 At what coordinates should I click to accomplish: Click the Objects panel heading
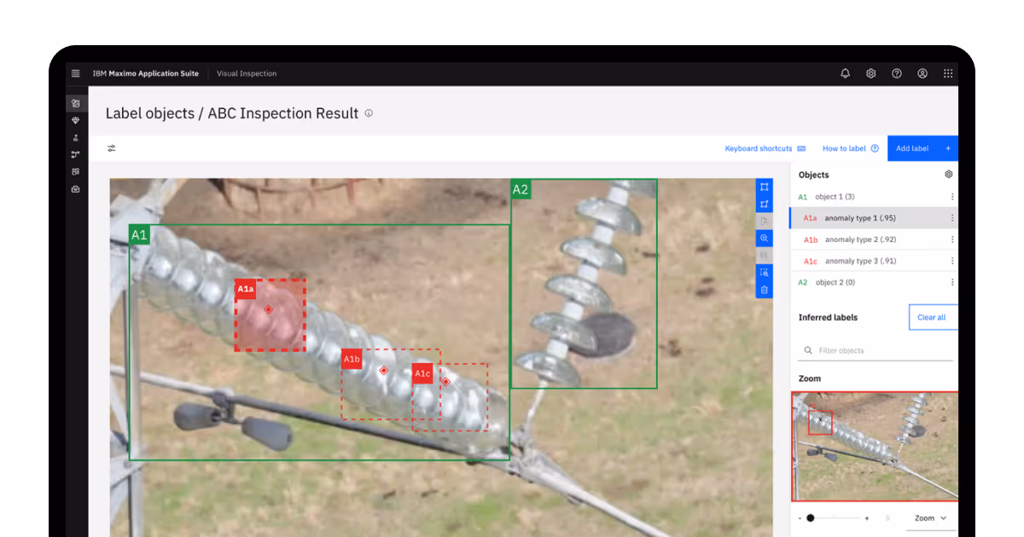(813, 175)
